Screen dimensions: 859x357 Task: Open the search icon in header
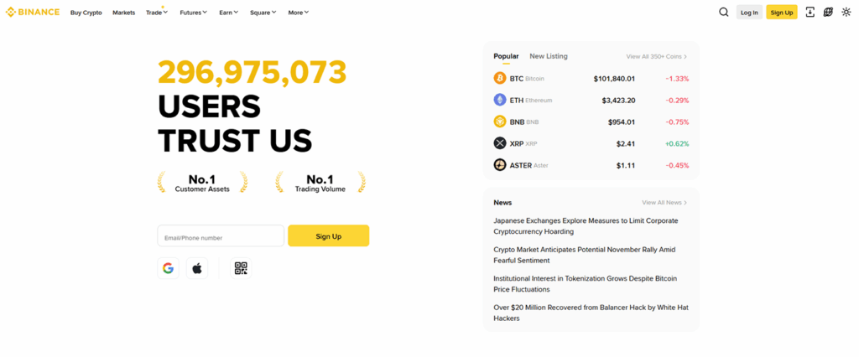pyautogui.click(x=724, y=13)
